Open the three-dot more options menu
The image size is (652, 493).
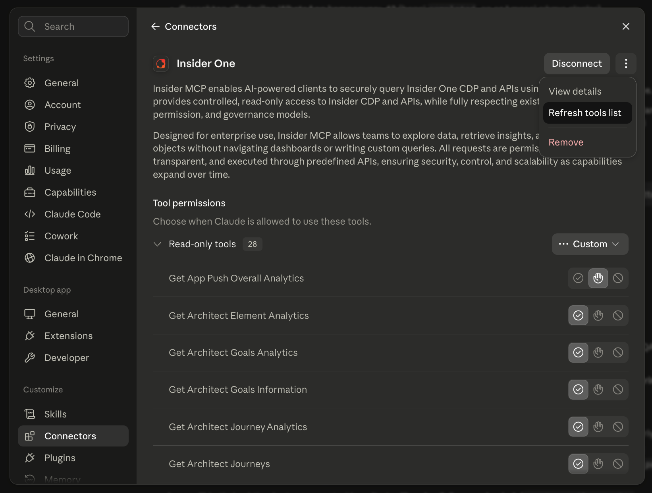tap(626, 64)
